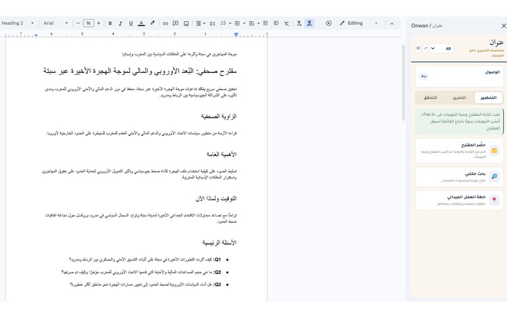Click the عنوان logo title in the panel
507x317 pixels.
pos(496,42)
